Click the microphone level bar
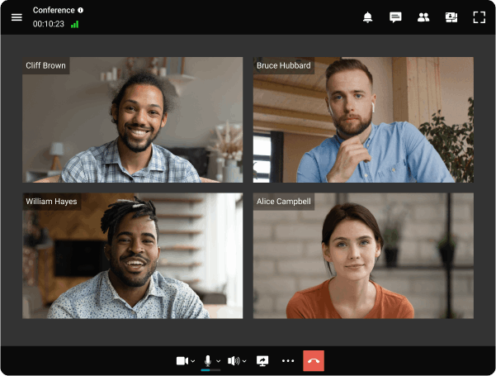Viewport: 496px width, 376px height. pos(210,370)
